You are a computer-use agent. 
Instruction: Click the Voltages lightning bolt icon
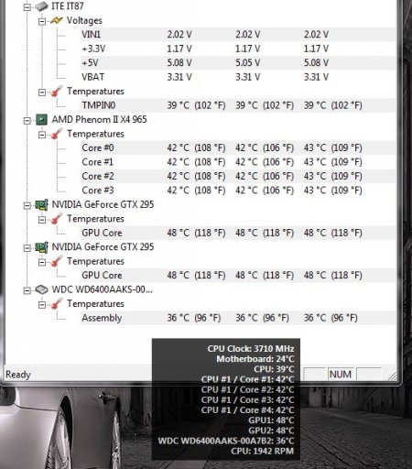pos(57,21)
